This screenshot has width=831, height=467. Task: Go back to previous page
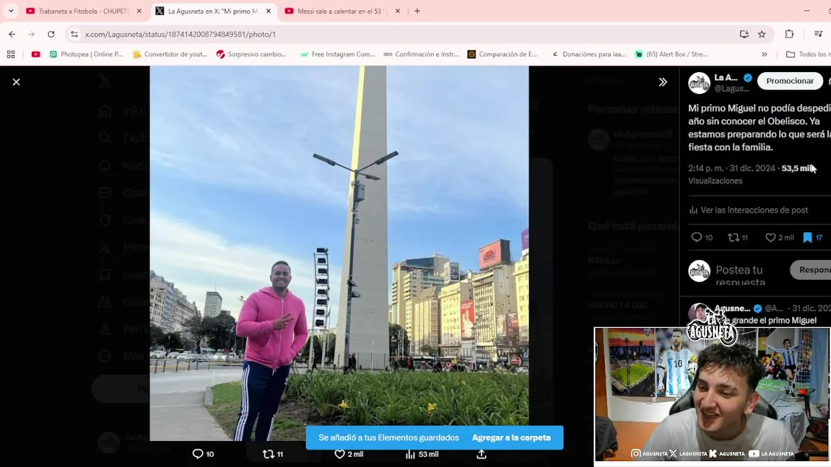point(12,34)
